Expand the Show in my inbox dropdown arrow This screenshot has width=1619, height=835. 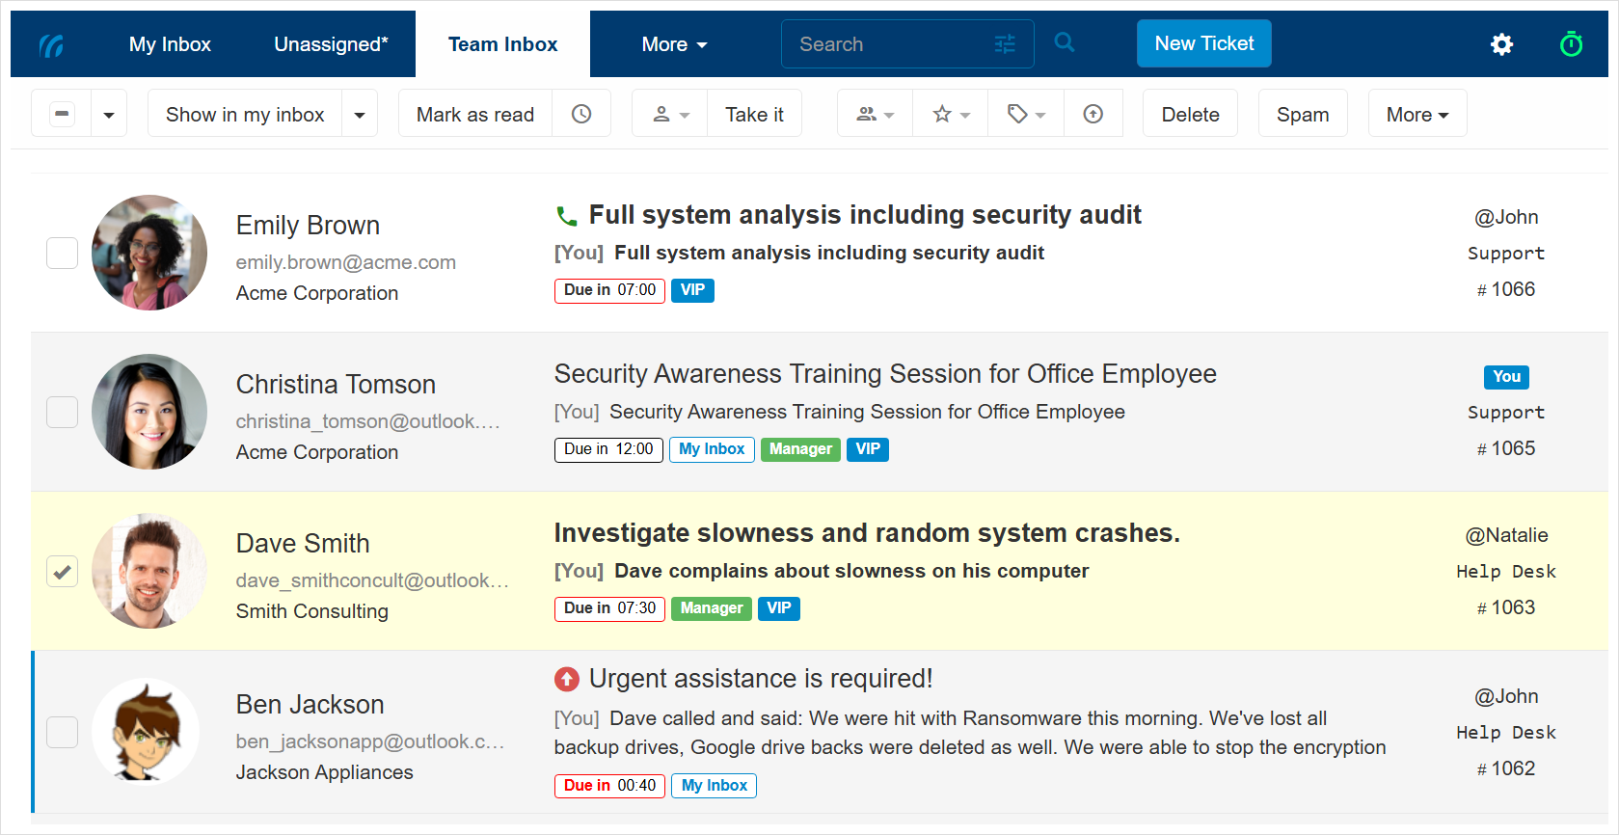[360, 115]
